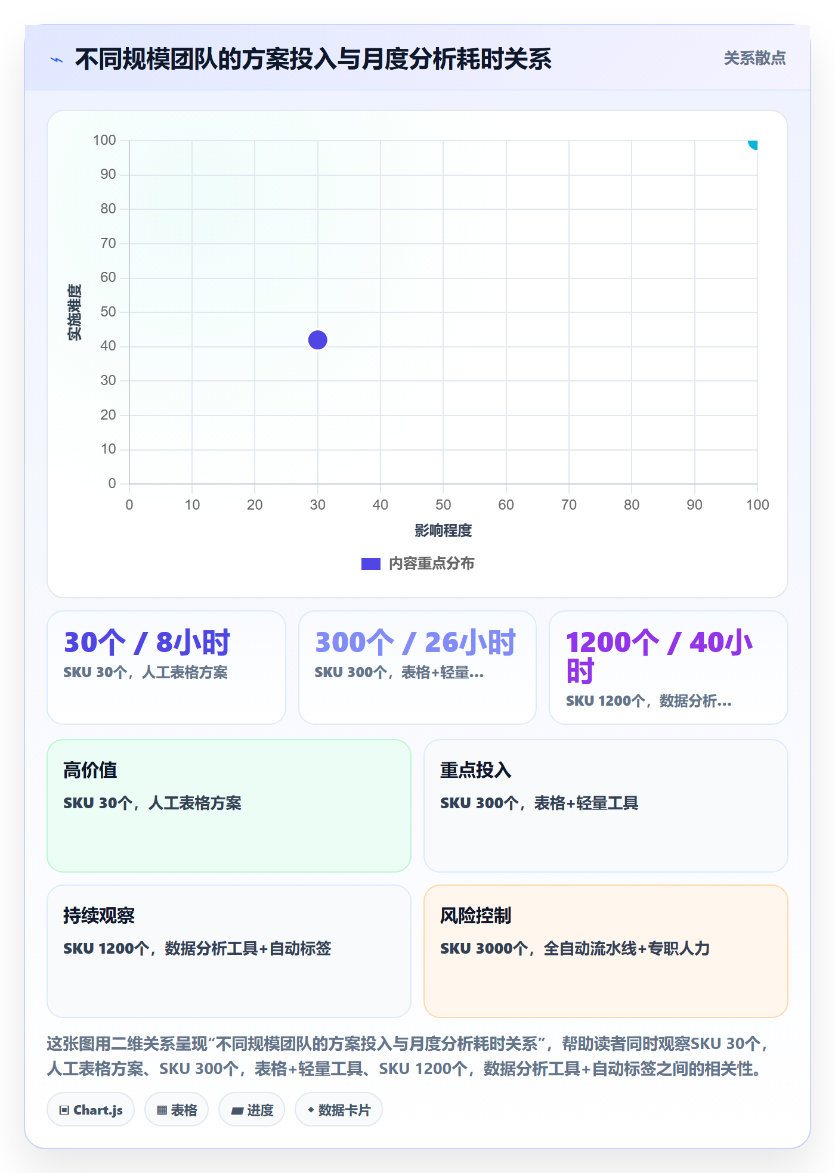
Task: Click the "重点投入" card heading
Action: [475, 770]
